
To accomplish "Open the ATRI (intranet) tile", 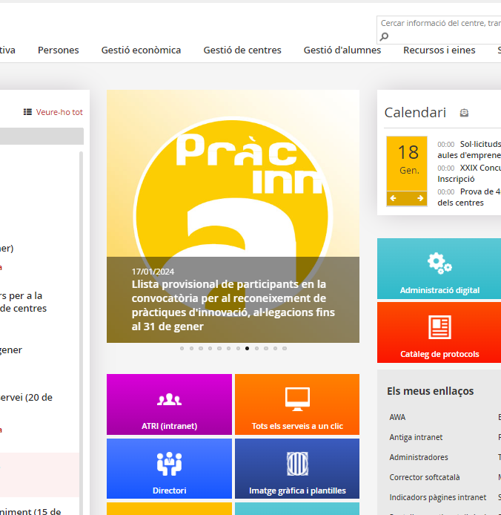I will (x=170, y=404).
